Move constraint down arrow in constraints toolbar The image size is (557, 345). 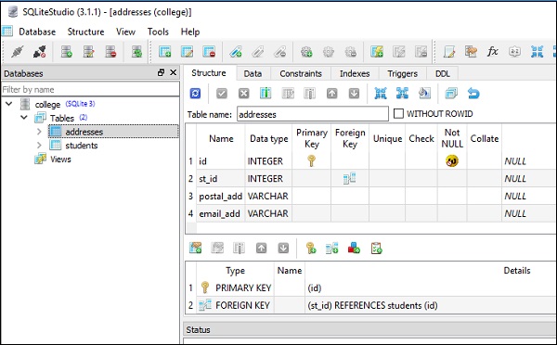[x=283, y=248]
